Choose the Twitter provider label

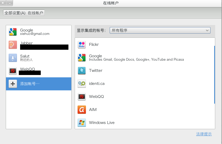[96, 71]
